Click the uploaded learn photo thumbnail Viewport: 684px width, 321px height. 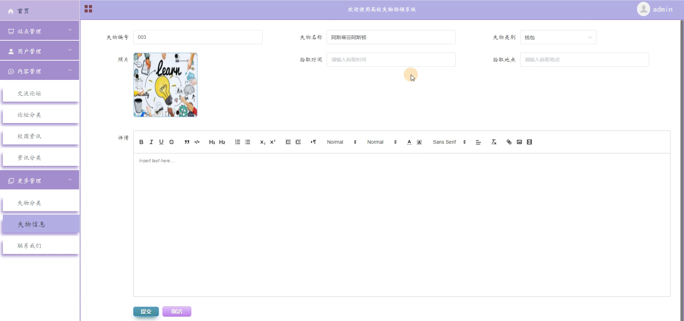point(165,85)
